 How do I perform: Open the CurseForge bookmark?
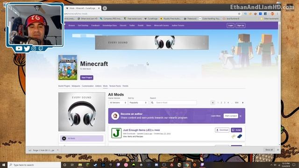coord(151,19)
